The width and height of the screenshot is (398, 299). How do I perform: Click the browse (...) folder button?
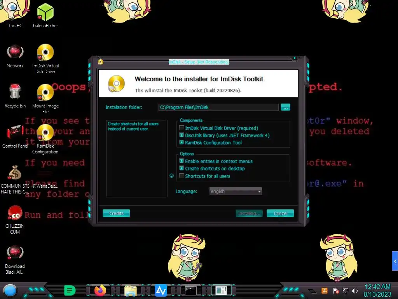pos(286,107)
